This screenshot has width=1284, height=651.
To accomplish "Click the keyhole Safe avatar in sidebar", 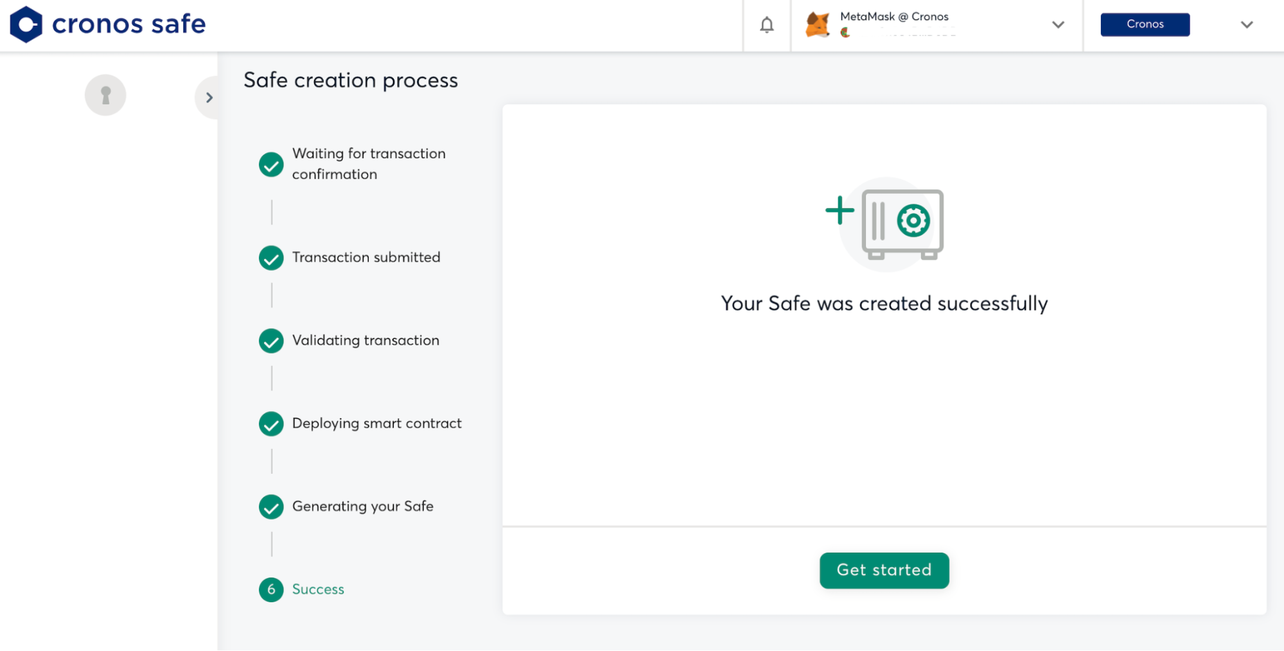I will tap(105, 95).
